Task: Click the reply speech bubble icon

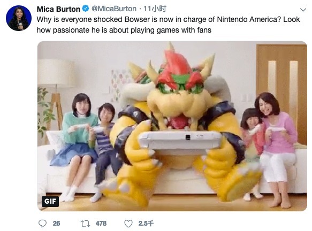Action: (x=42, y=224)
